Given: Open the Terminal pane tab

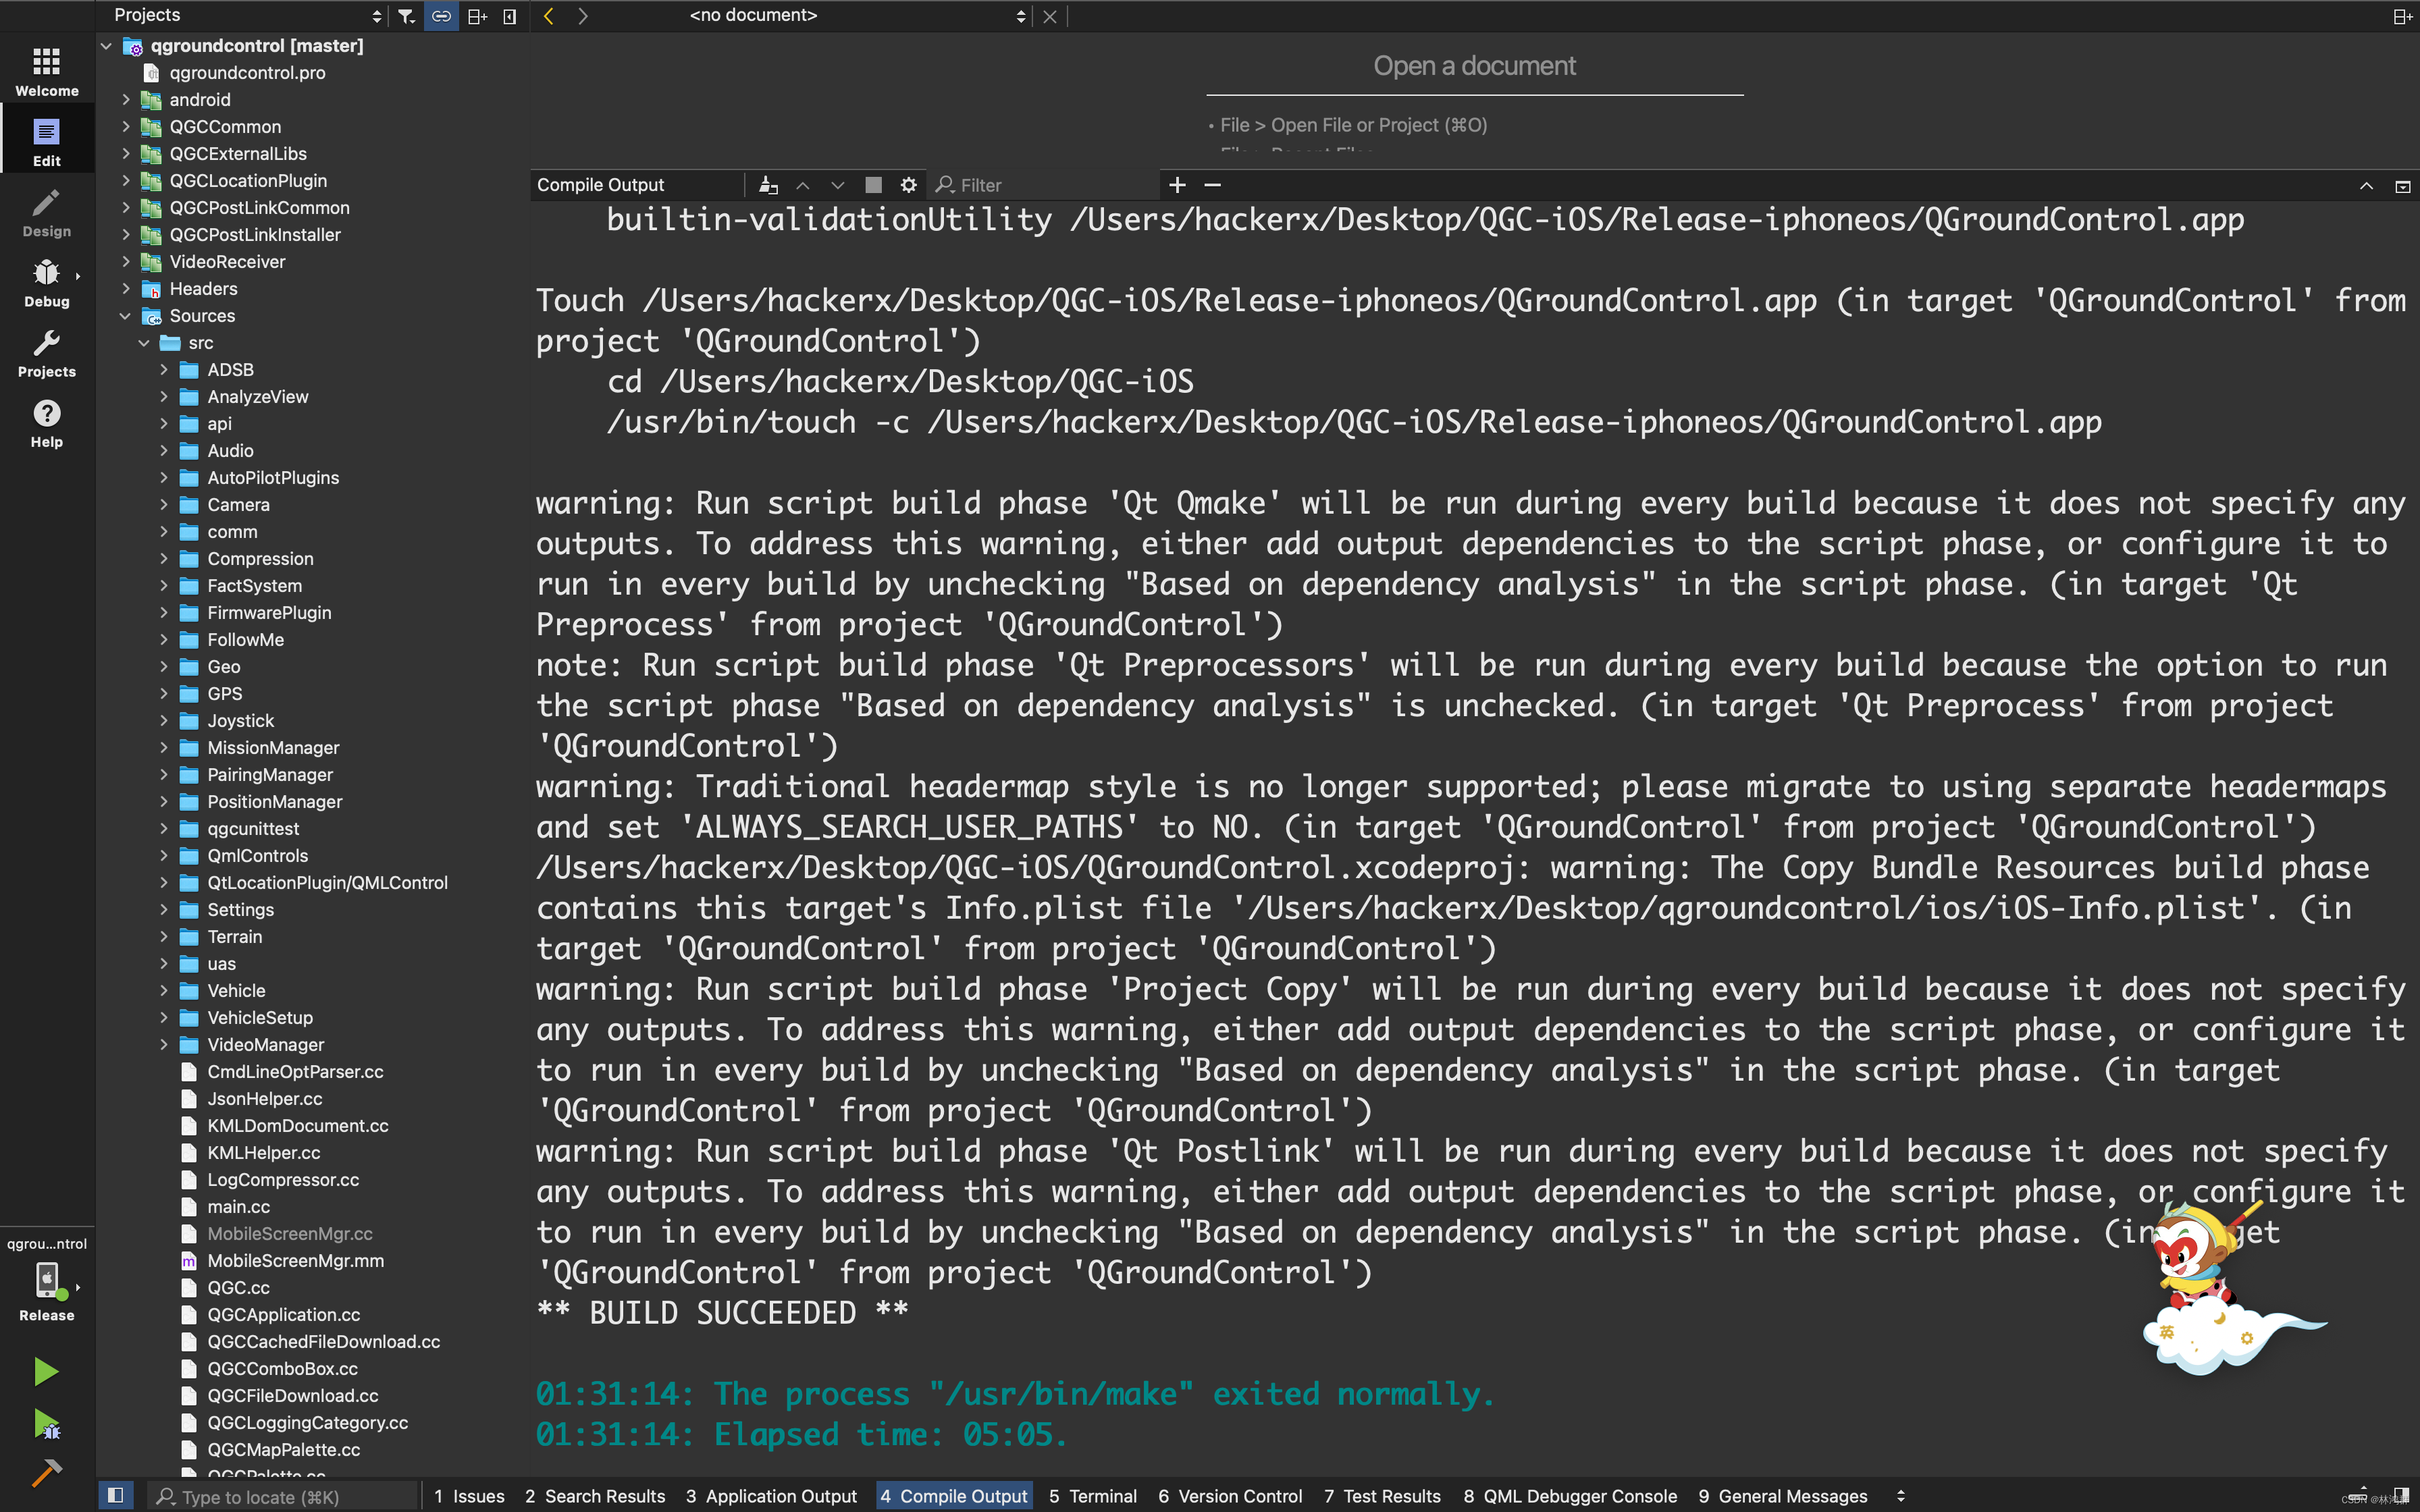Looking at the screenshot, I should click(x=1093, y=1496).
